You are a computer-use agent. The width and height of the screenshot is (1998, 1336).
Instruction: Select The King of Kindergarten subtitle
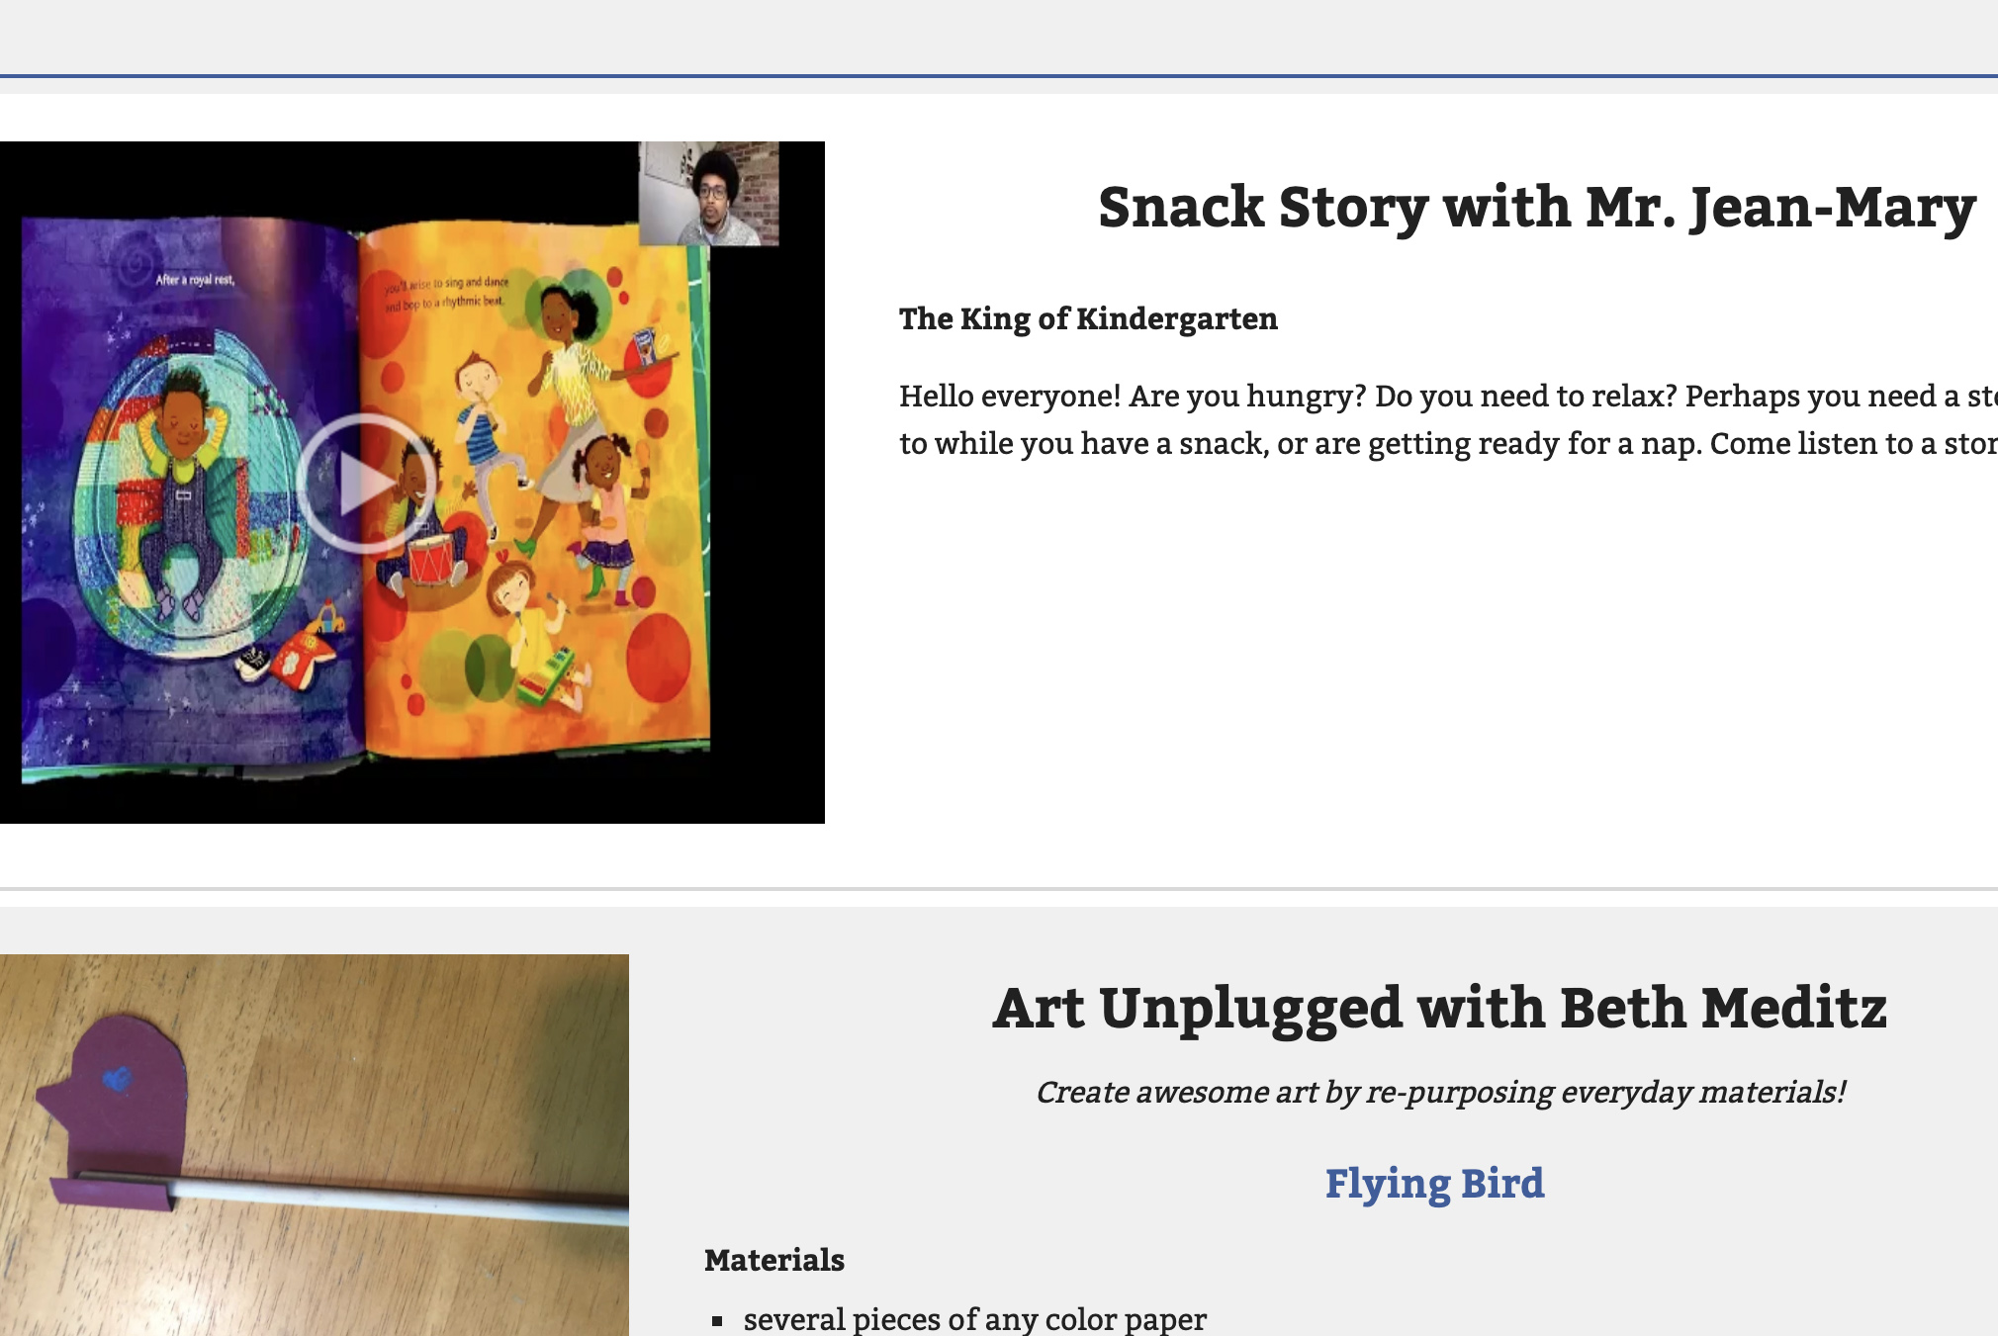(1088, 318)
